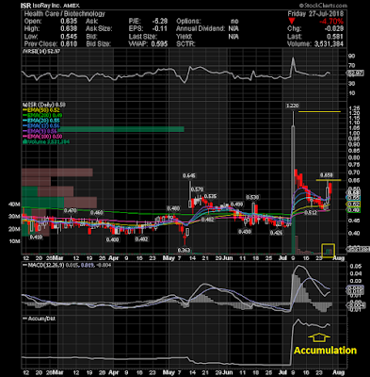Click the yellow line swatch beside EMA(50)

point(24,110)
